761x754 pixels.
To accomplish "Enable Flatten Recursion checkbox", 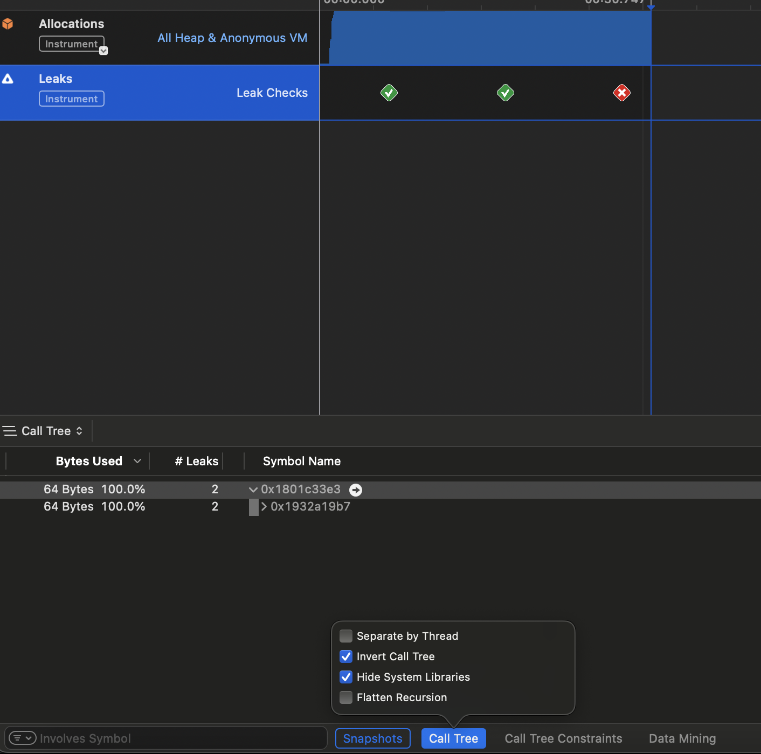I will coord(346,697).
